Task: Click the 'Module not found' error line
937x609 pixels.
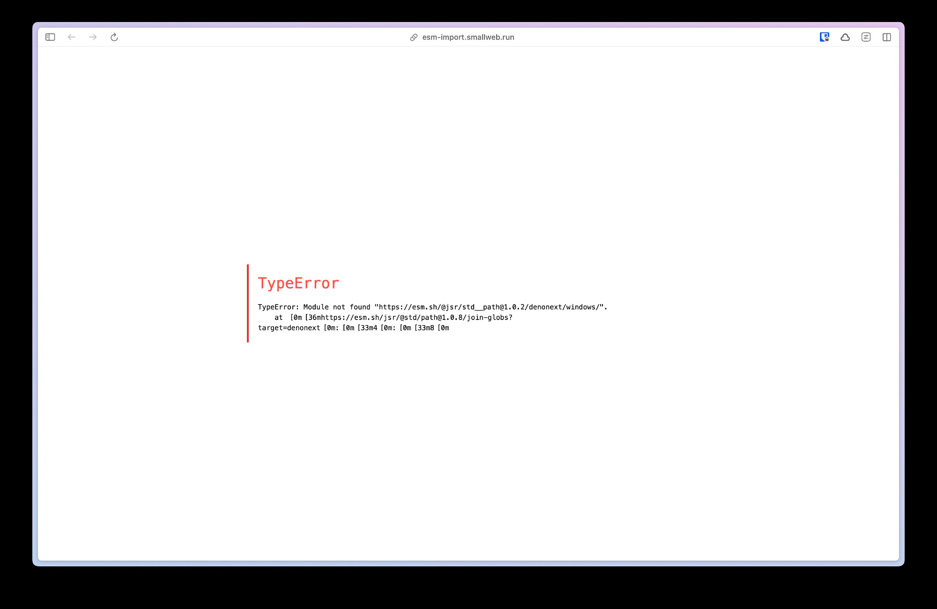Action: (432, 307)
